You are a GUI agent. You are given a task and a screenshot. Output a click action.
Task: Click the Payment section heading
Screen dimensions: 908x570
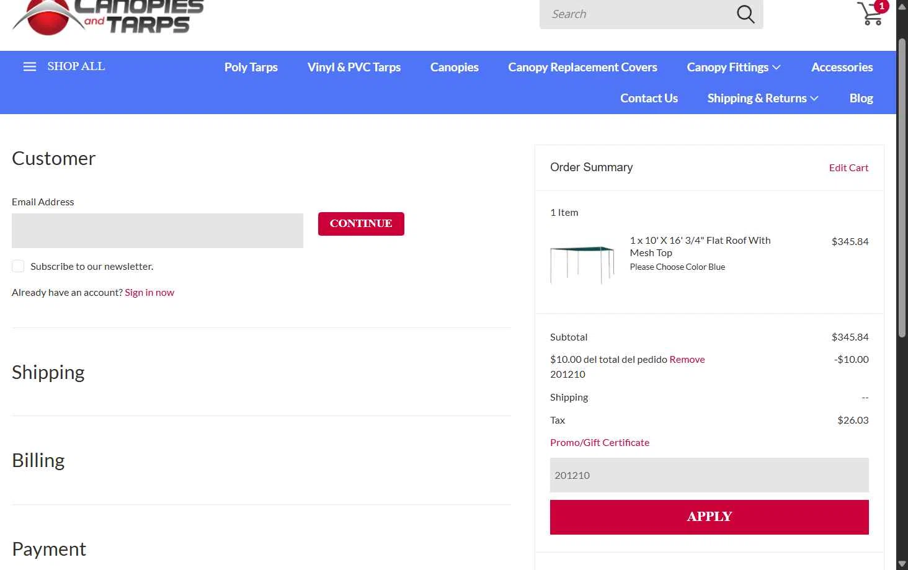pyautogui.click(x=49, y=549)
